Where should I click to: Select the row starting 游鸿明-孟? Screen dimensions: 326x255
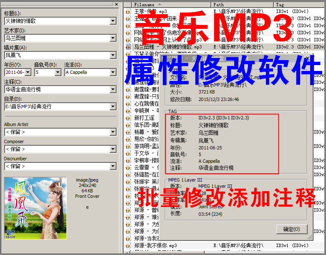click(x=147, y=146)
